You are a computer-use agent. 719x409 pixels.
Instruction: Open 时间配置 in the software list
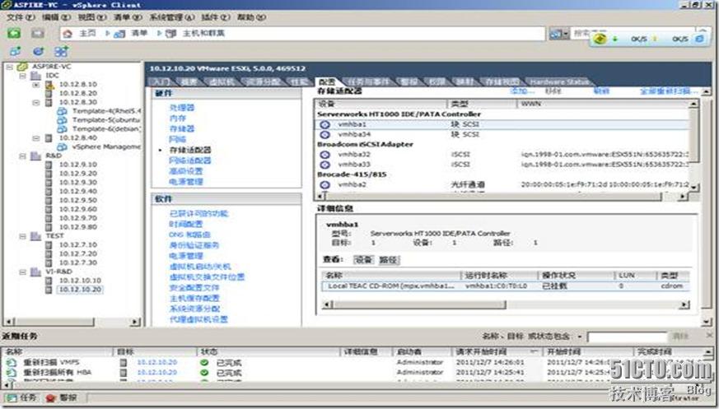click(186, 225)
